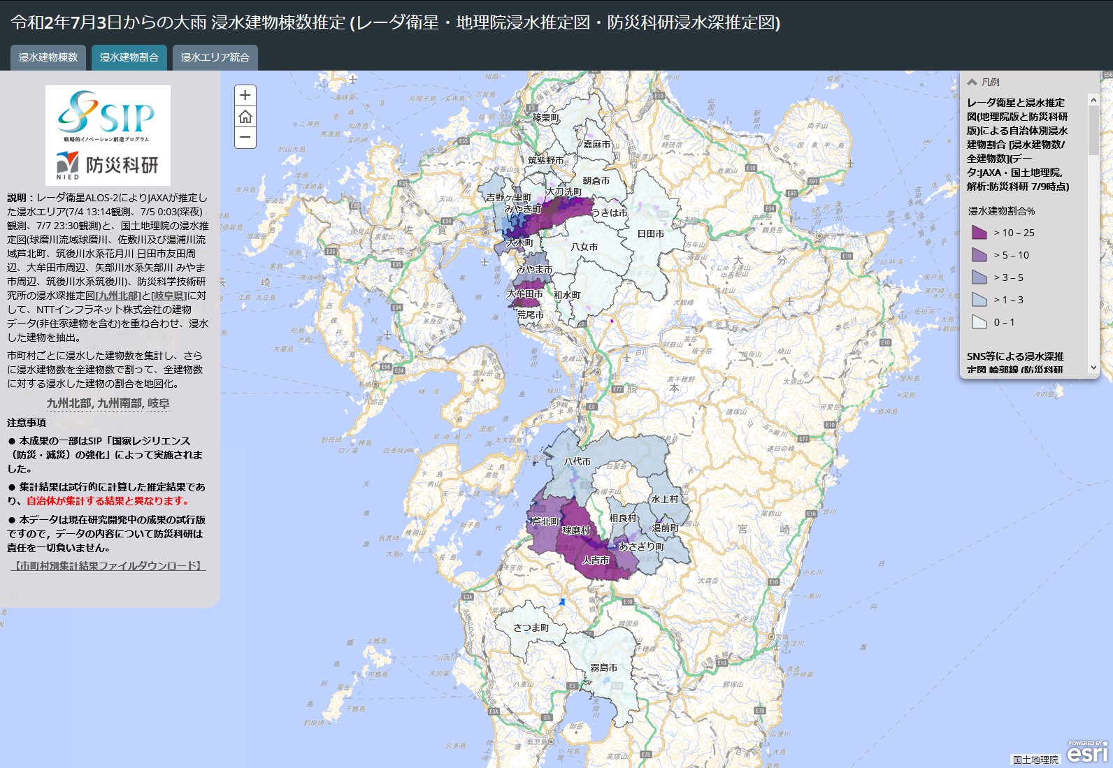The height and width of the screenshot is (768, 1113).
Task: Click the legend scrollbar up arrow
Action: 1093,100
